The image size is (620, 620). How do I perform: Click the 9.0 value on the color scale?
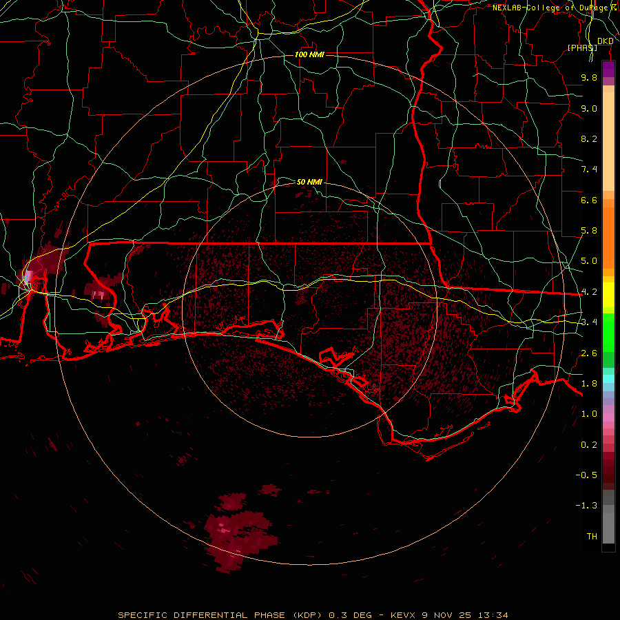(589, 108)
